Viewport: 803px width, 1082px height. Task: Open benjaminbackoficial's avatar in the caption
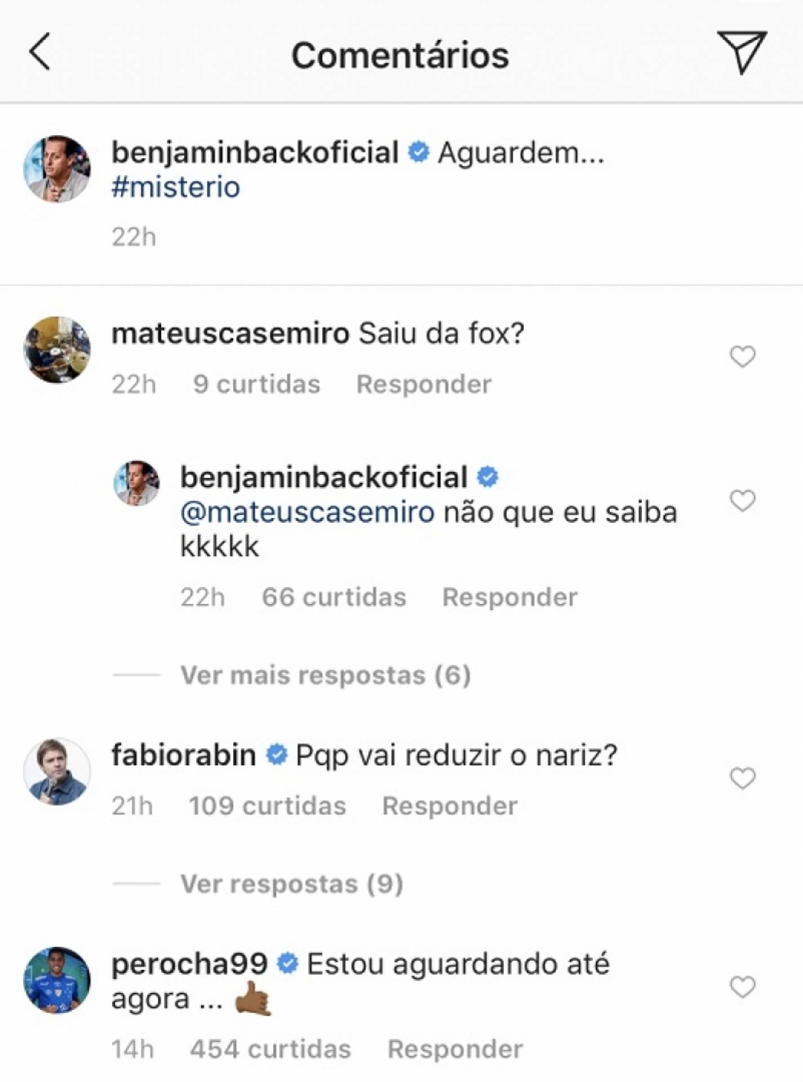point(57,168)
